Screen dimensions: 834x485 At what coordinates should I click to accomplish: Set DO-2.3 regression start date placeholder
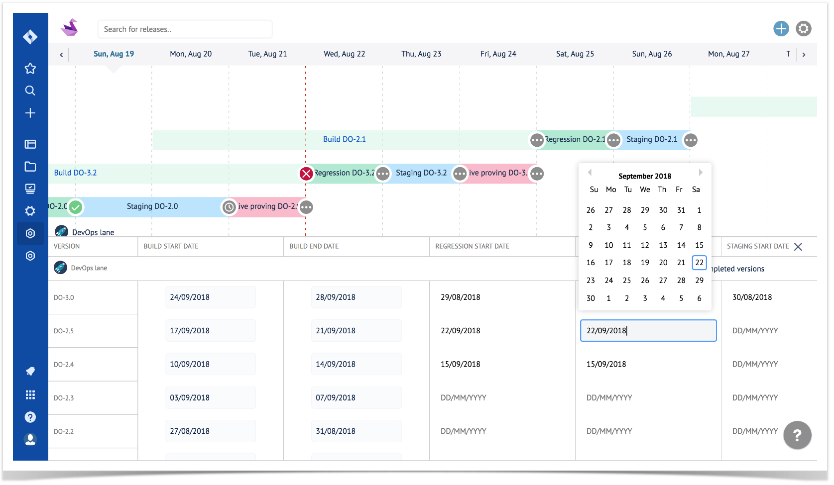pyautogui.click(x=464, y=398)
